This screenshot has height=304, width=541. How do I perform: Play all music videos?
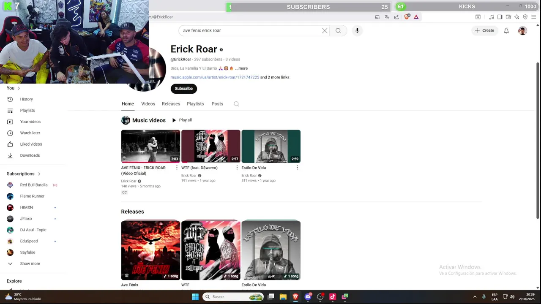182,120
